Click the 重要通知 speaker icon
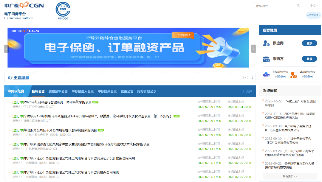The image size is (322, 182). pyautogui.click(x=10, y=78)
